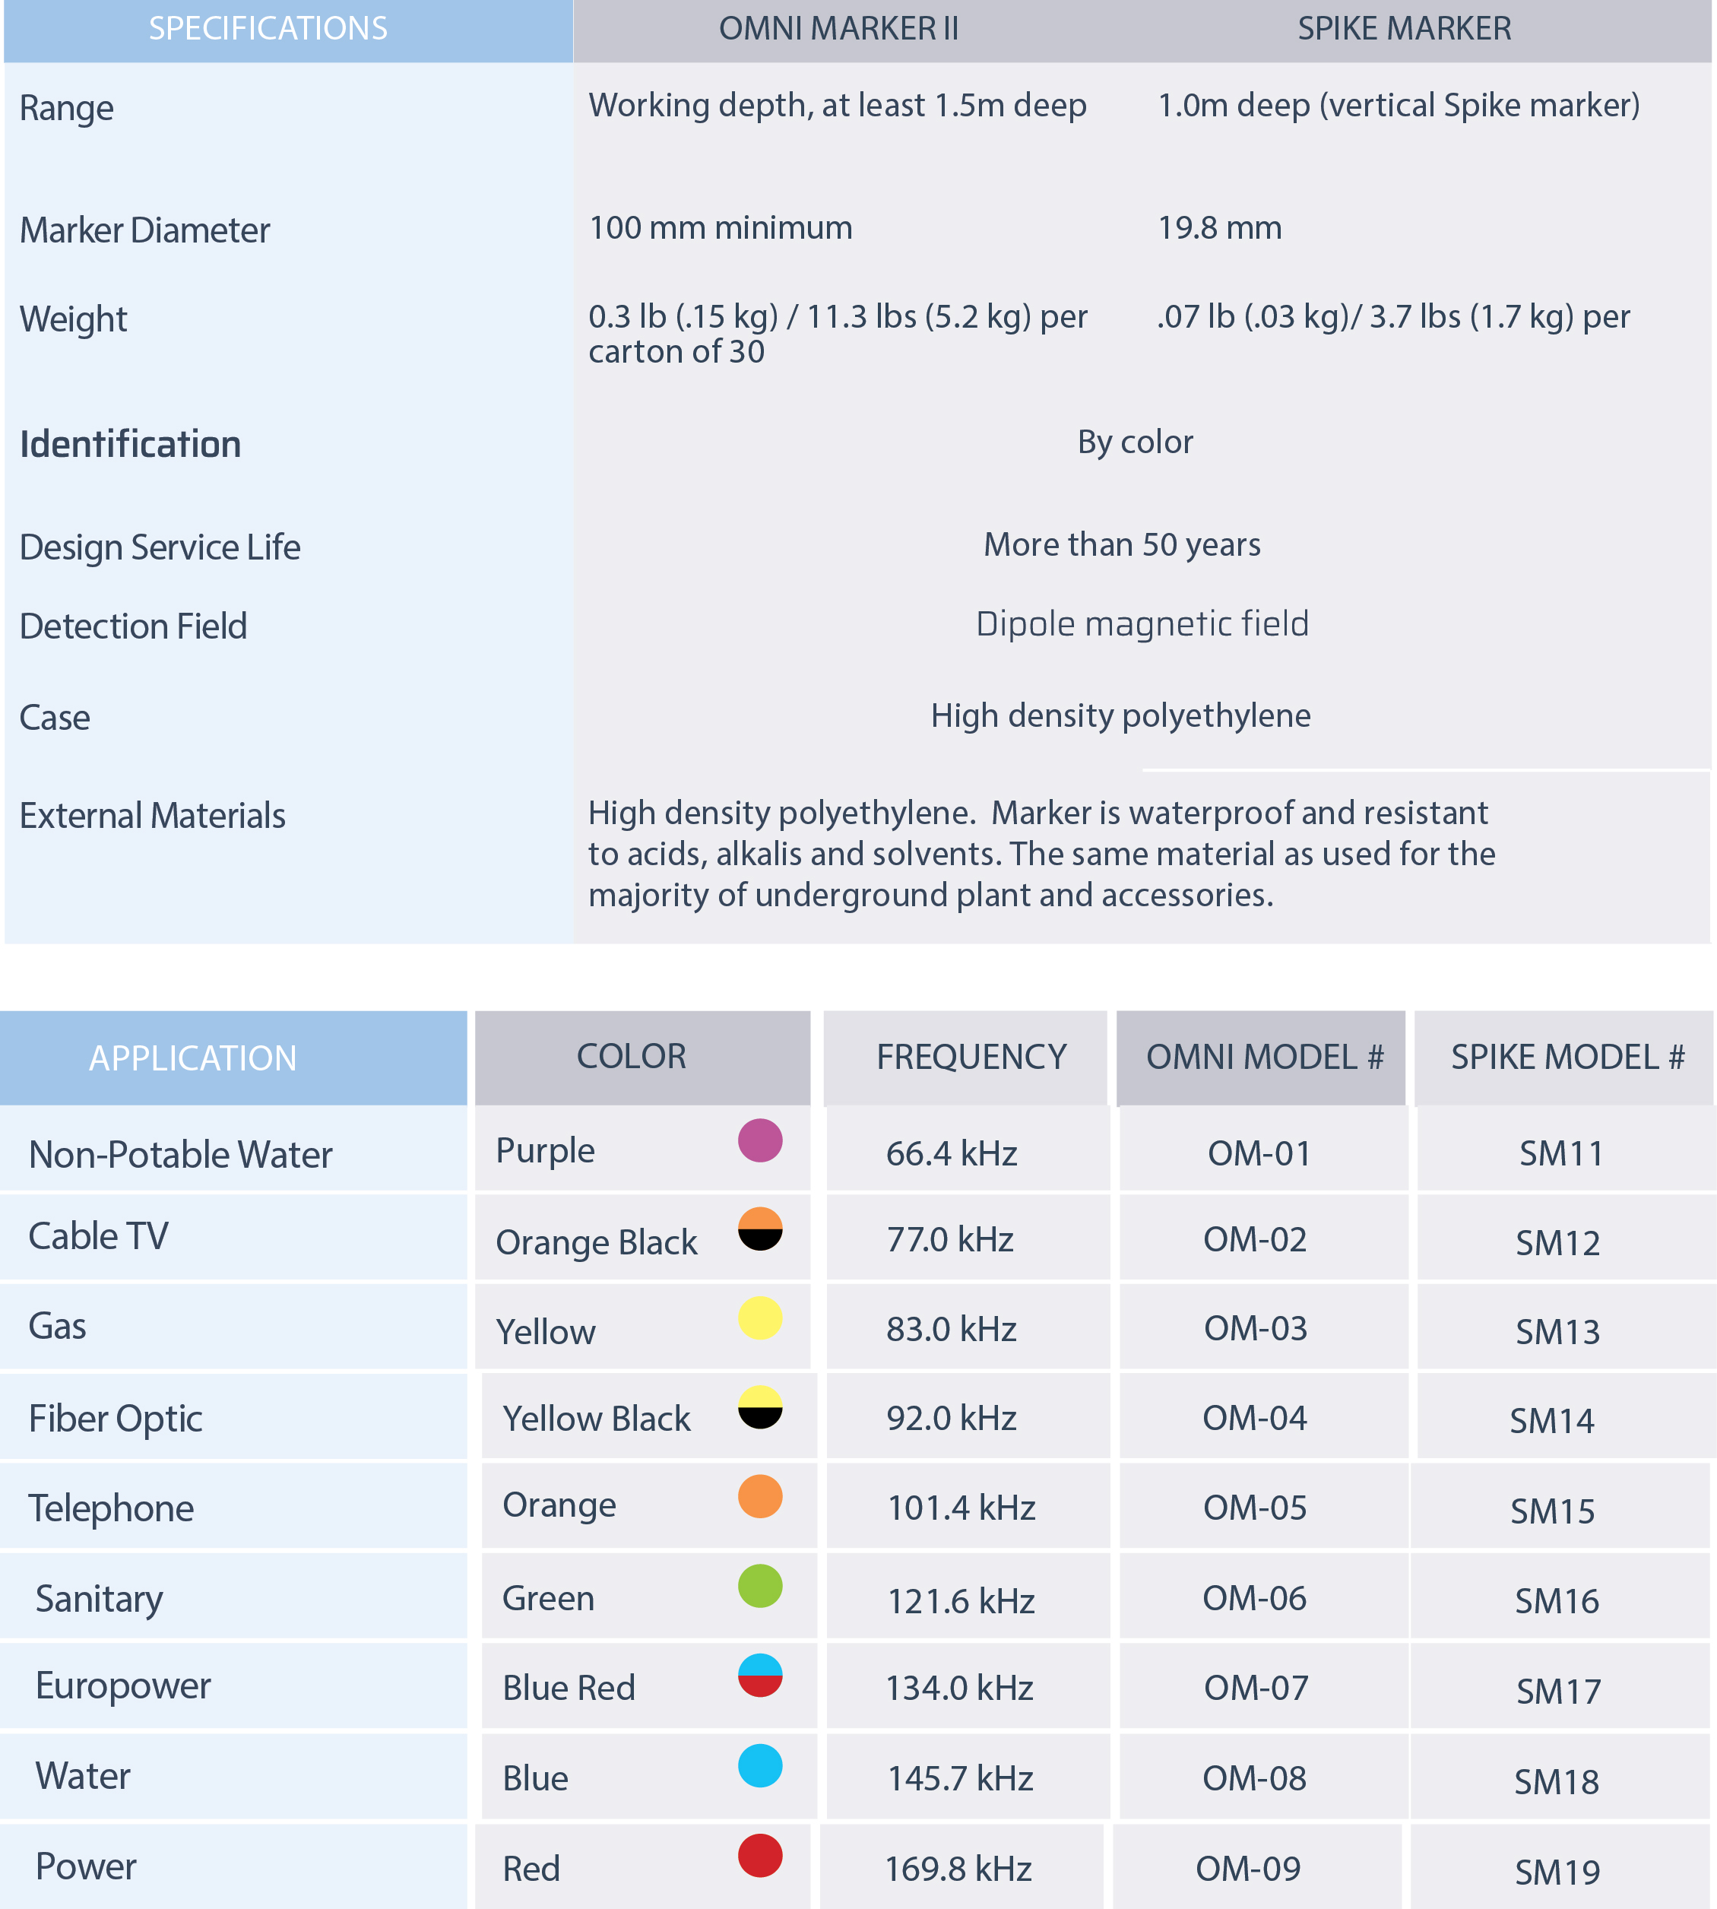Viewport: 1717px width, 1909px height.
Task: Select model number OM-05
Action: tap(1255, 1508)
